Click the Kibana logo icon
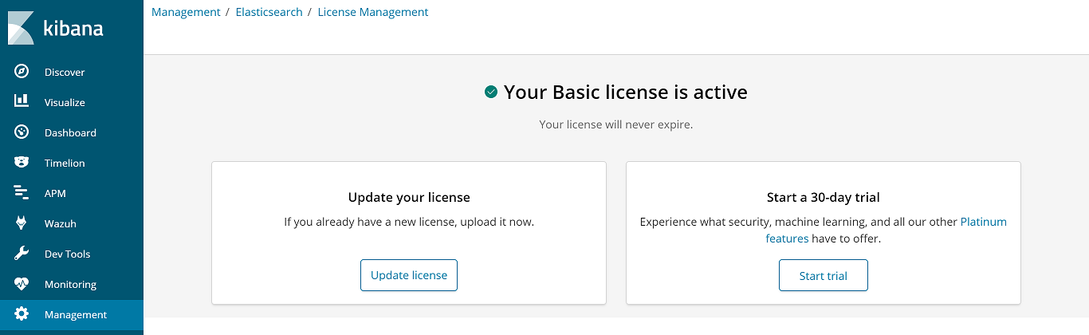 coord(21,28)
